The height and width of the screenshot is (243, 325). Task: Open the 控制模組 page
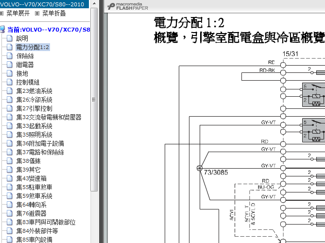[28, 82]
